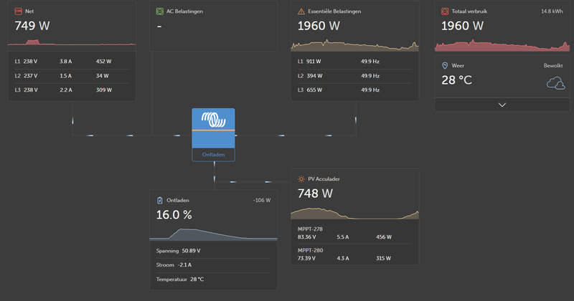Click the Essentiële Belastingen L1 911 W row

click(x=354, y=62)
